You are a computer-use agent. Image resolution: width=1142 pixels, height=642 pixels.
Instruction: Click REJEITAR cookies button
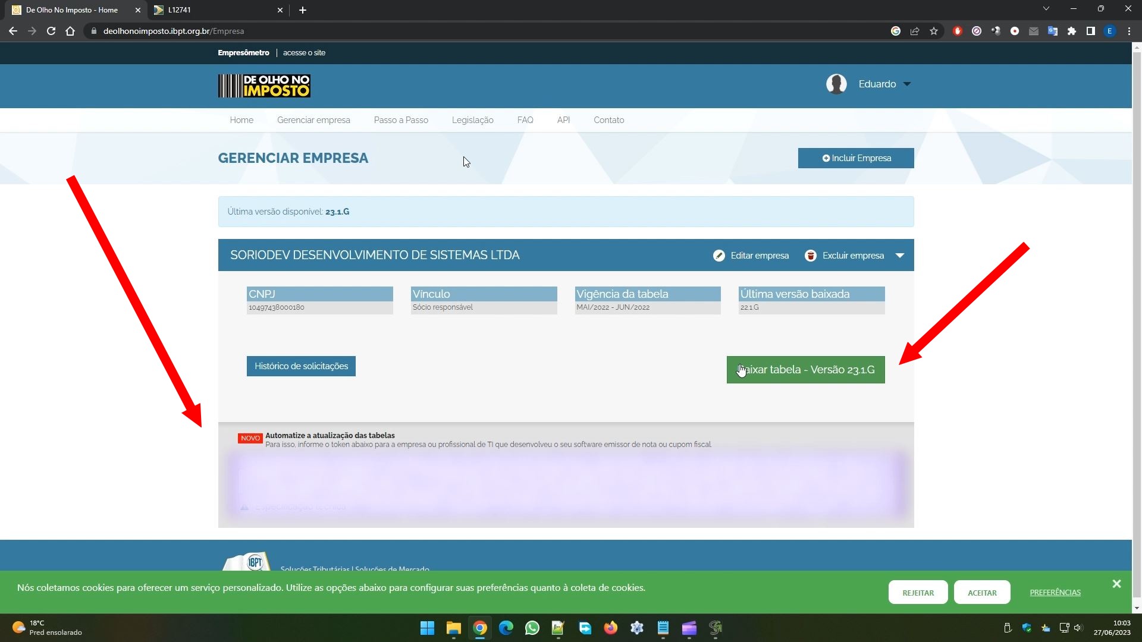tap(918, 593)
